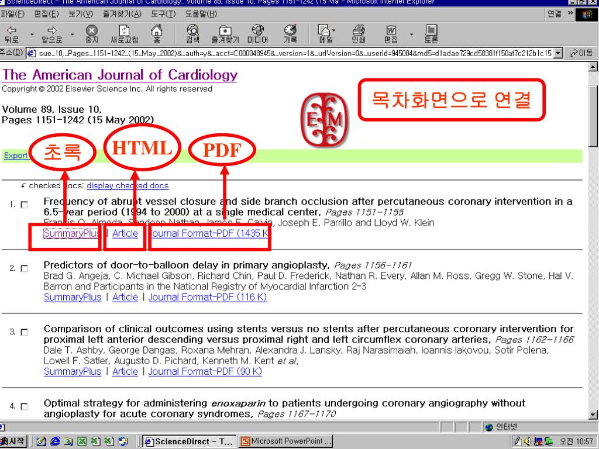
Task: Expand the address bar URL dropdown
Action: pyautogui.click(x=559, y=53)
